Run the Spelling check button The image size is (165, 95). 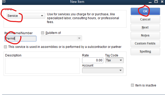point(145,52)
